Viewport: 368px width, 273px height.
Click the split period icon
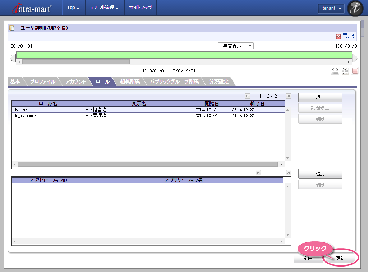tap(345, 71)
